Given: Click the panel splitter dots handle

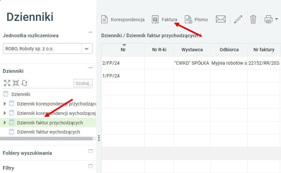Looking at the screenshot, I should click(99, 138).
